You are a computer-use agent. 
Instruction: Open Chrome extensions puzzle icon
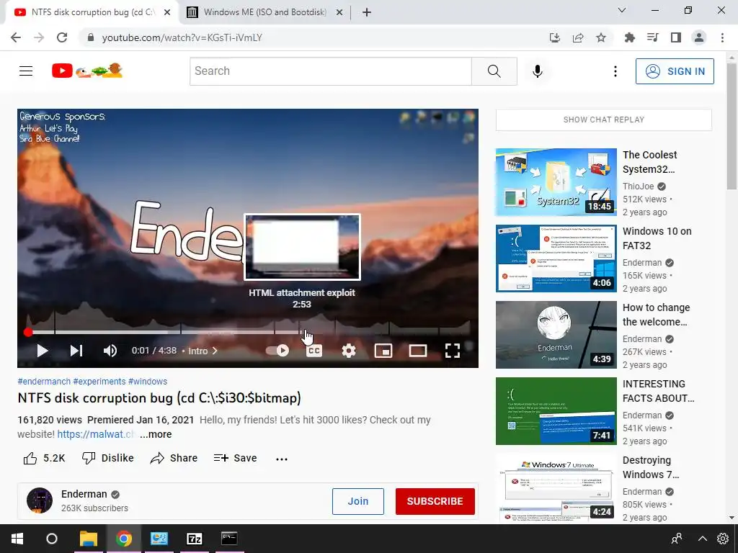point(630,37)
